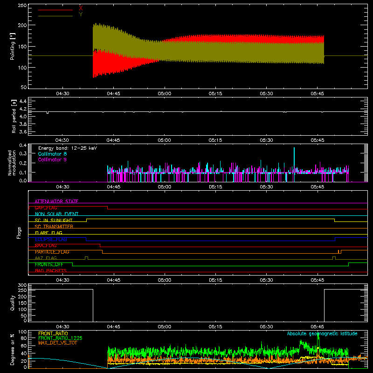
Task: Click the SAA_FLAG label
Action: tap(46, 246)
